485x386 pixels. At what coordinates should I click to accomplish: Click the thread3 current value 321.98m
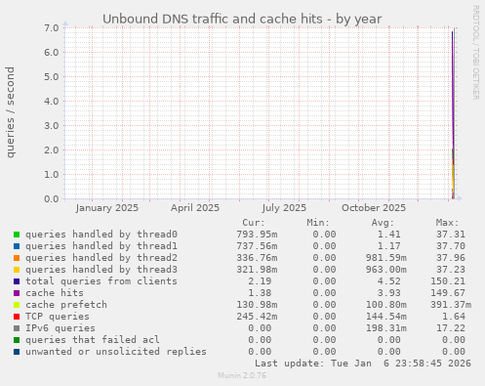257,270
